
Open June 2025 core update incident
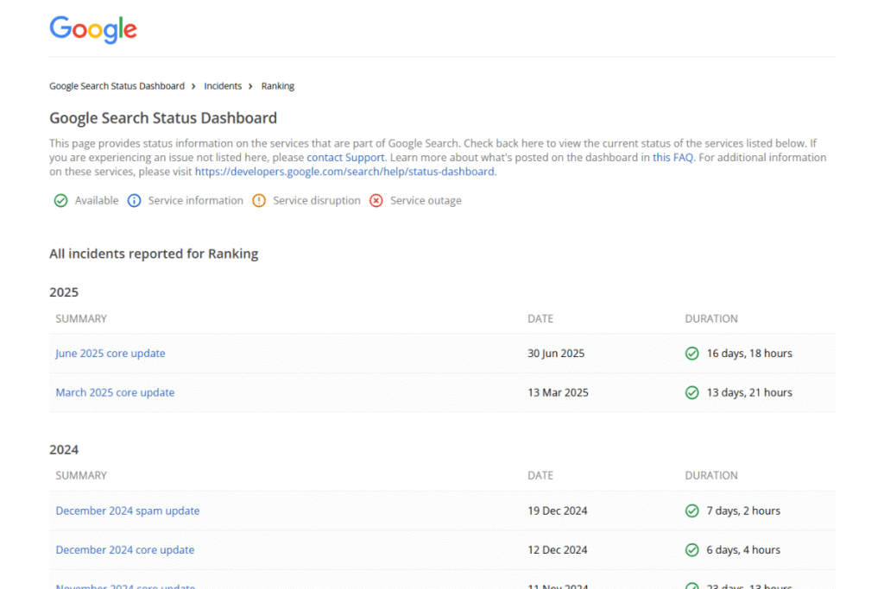pyautogui.click(x=110, y=354)
